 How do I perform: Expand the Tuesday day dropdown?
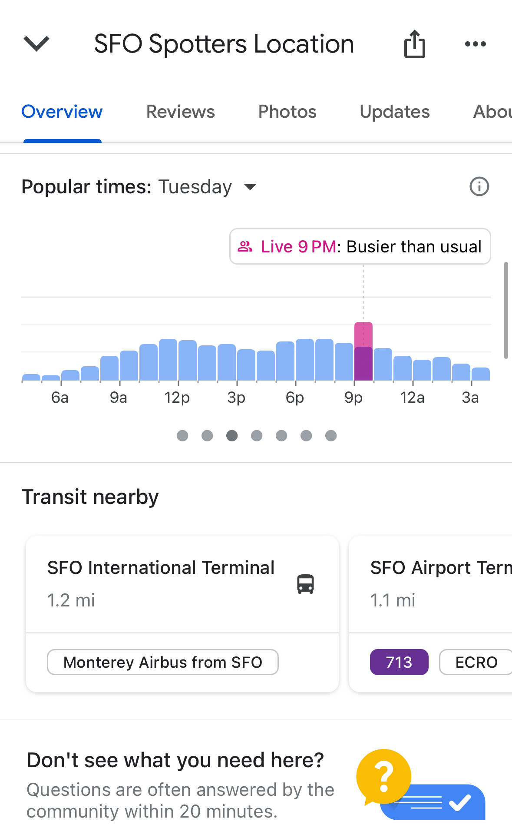250,187
